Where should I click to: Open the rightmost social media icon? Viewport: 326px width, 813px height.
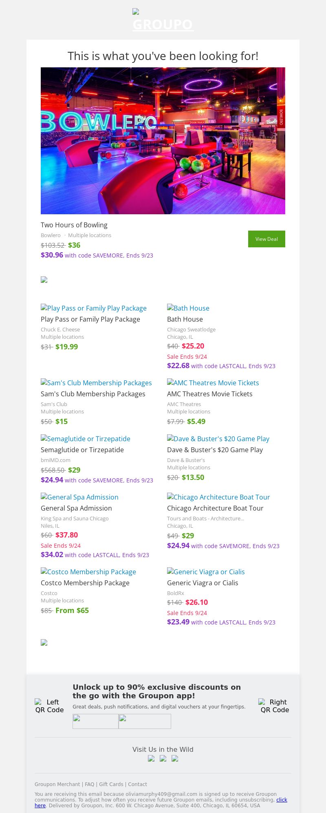(x=175, y=758)
